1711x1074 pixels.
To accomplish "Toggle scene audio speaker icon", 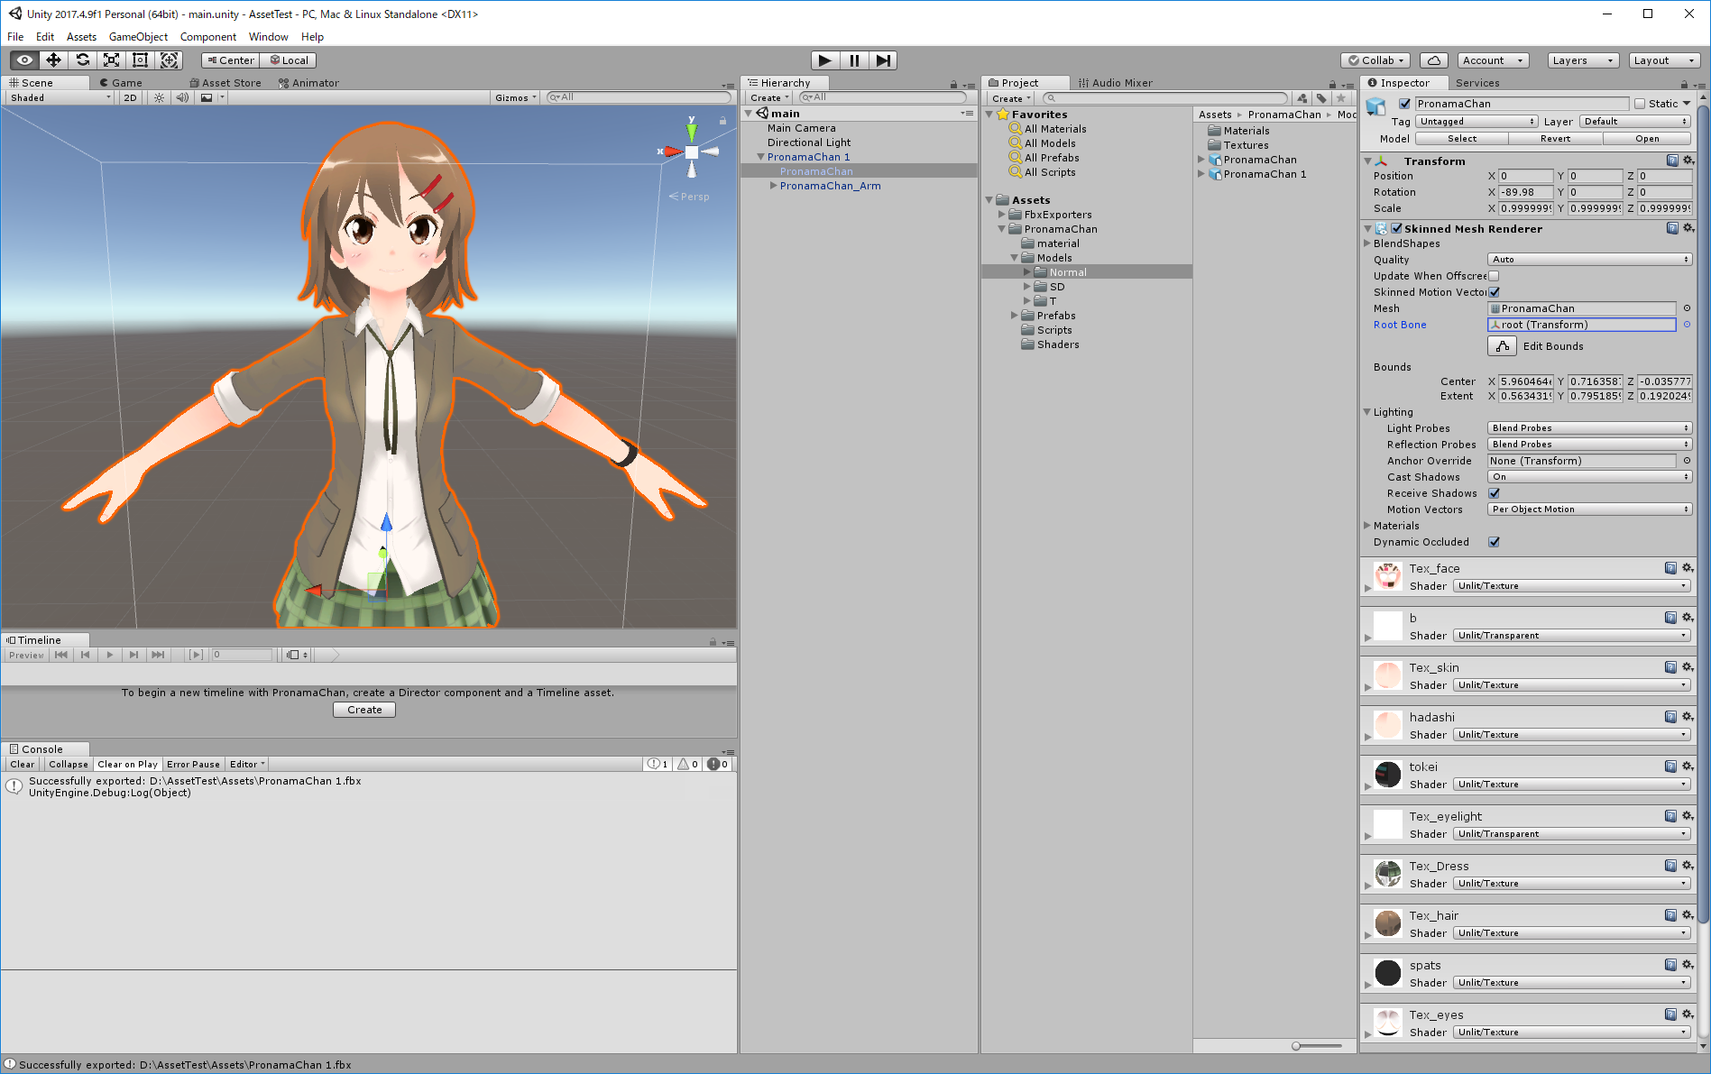I will click(182, 97).
